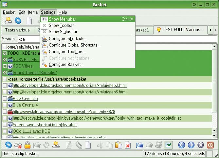Open the Edit menu

[22, 12]
